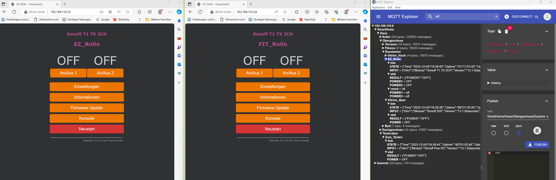Select the raw payload format
556x180 pixels.
(493, 133)
